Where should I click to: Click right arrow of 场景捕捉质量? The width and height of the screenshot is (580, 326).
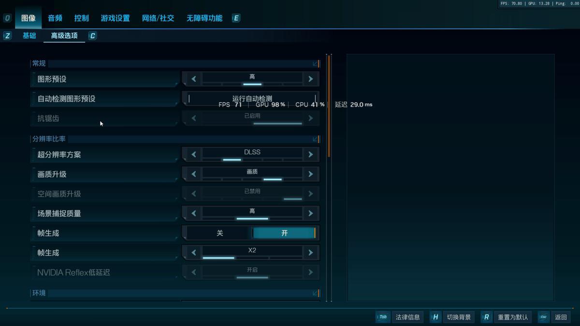310,213
